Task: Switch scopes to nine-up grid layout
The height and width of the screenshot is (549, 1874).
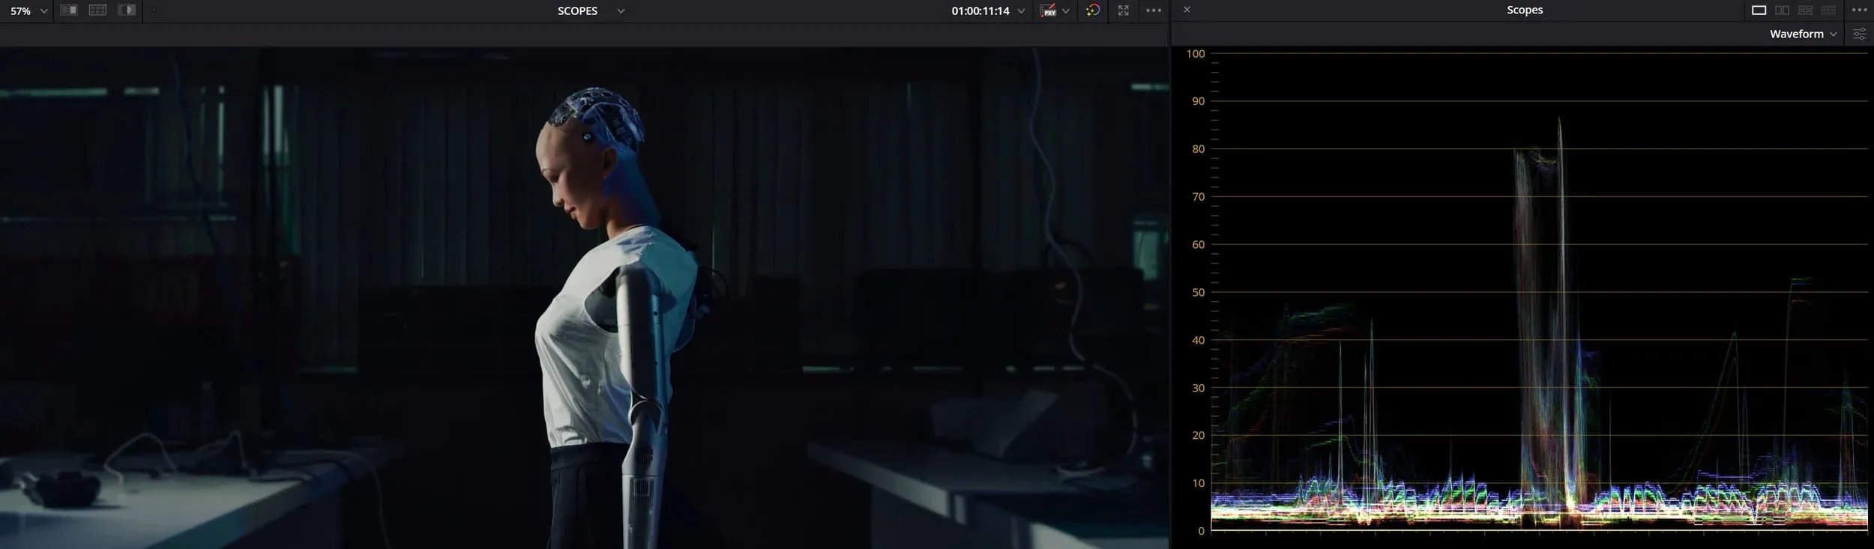Action: coord(1828,10)
